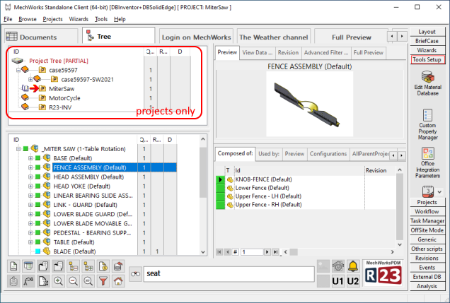Image resolution: width=450 pixels, height=303 pixels.
Task: Expand the TABLE (Default) node
Action: pos(30,242)
